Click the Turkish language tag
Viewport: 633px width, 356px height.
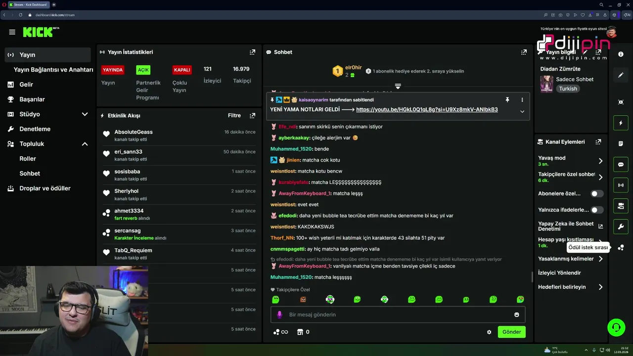point(568,89)
